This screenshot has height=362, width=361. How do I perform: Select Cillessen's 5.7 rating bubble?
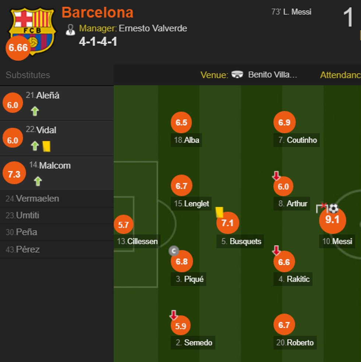click(x=123, y=225)
